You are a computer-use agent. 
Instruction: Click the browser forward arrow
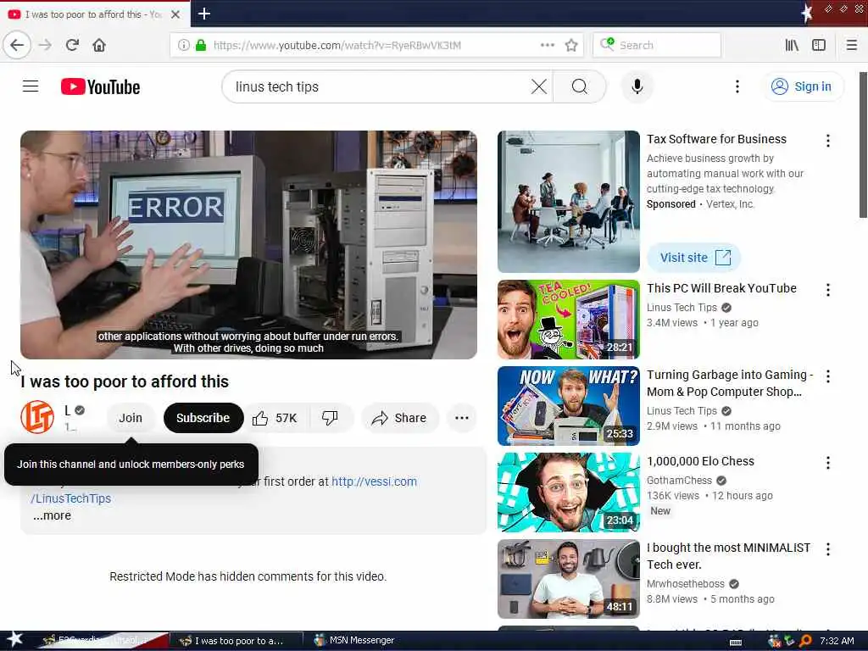point(46,45)
